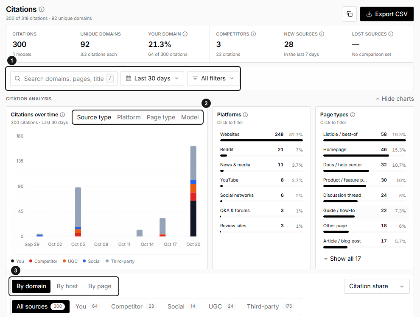Click the info icon beside Citations over time
This screenshot has height=317, width=420.
click(62, 115)
